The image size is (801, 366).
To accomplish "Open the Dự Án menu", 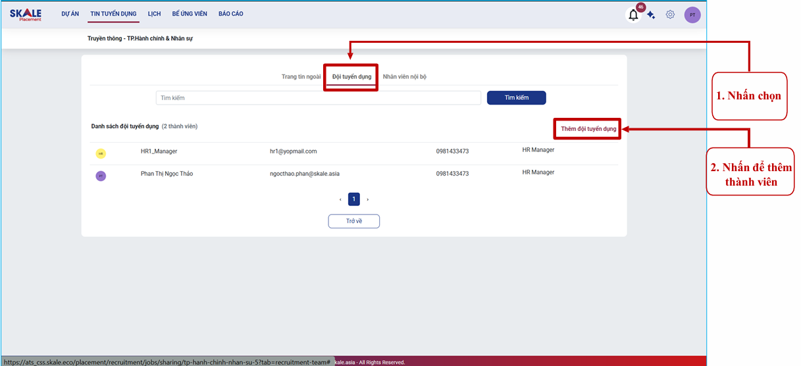I will coord(70,14).
